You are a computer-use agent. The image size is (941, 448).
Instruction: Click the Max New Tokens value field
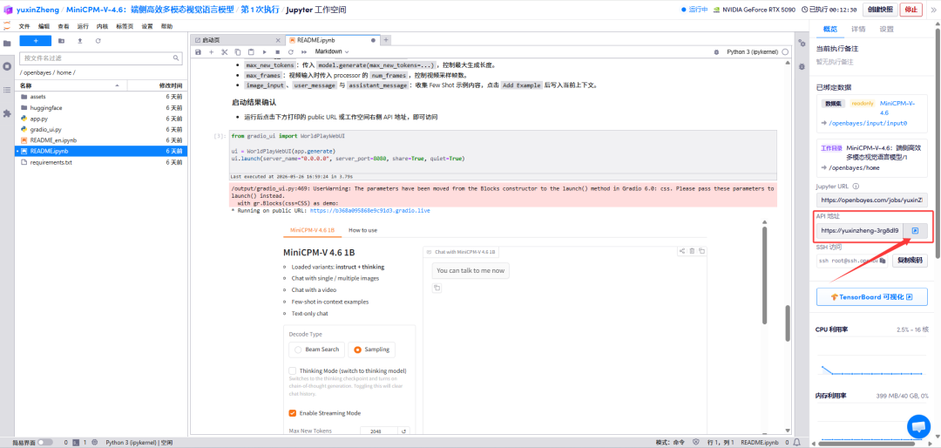379,431
